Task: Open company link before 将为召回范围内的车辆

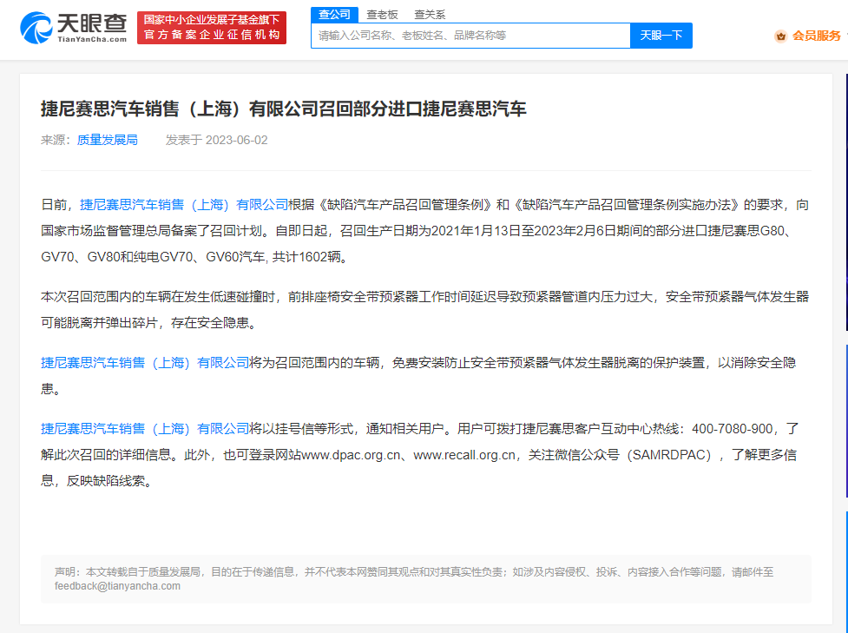Action: coord(145,363)
